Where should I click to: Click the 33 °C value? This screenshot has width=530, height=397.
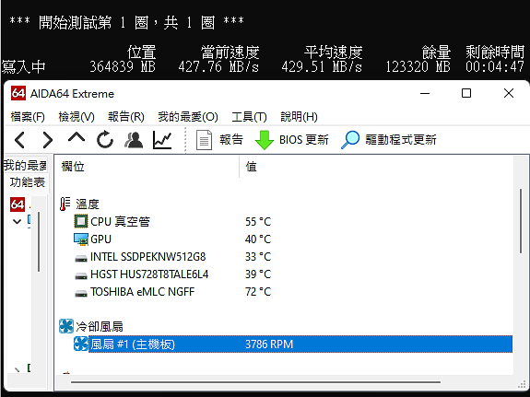(258, 257)
